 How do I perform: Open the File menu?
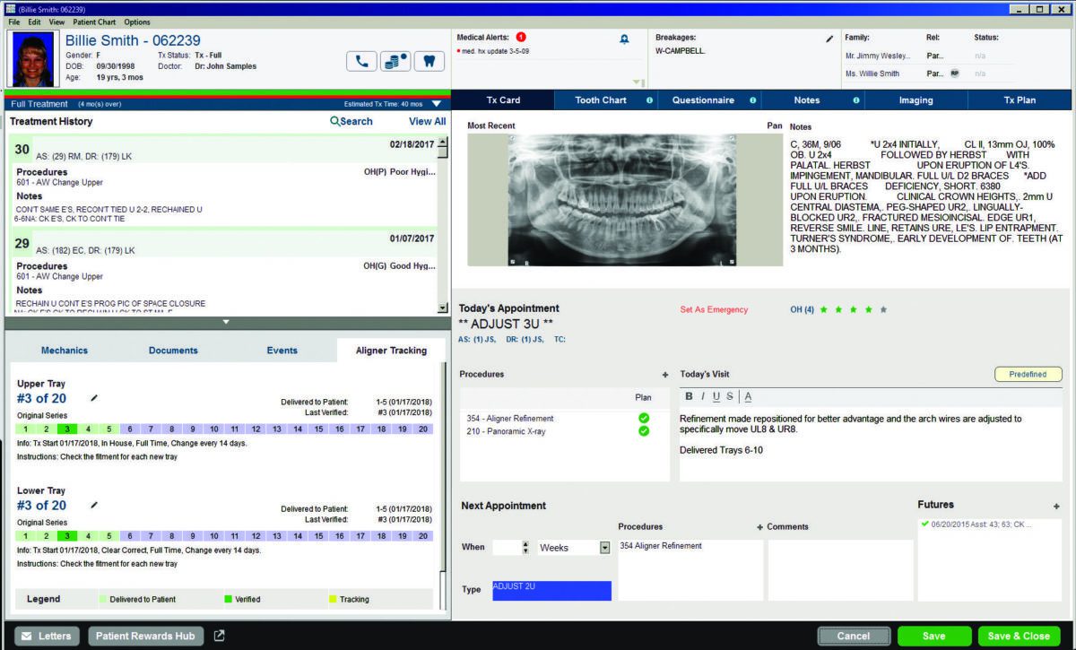[x=14, y=22]
